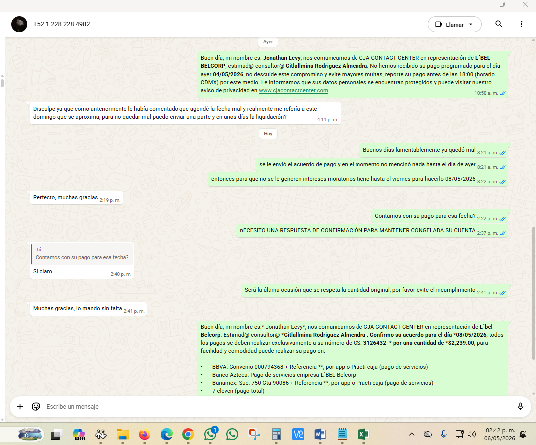Screen dimensions: 536x445
Task: Open Notepad from the taskbar
Action: (x=342, y=435)
